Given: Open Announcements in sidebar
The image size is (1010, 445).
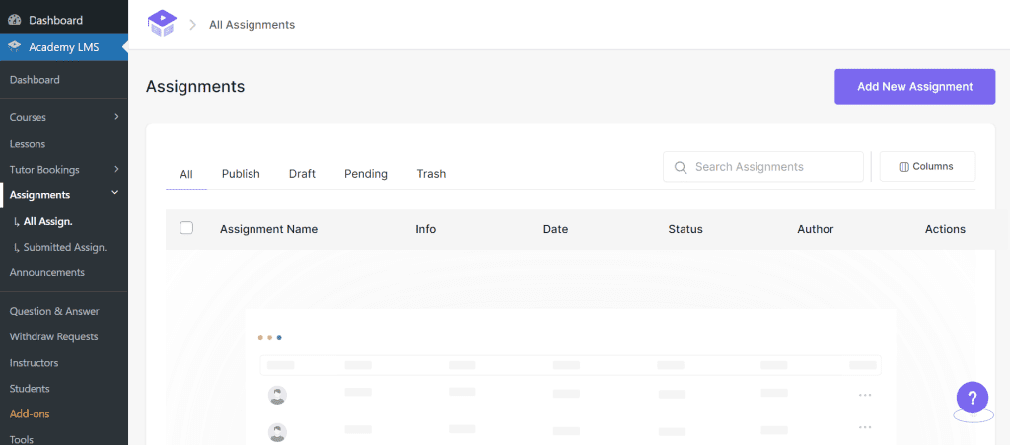Looking at the screenshot, I should pyautogui.click(x=47, y=272).
